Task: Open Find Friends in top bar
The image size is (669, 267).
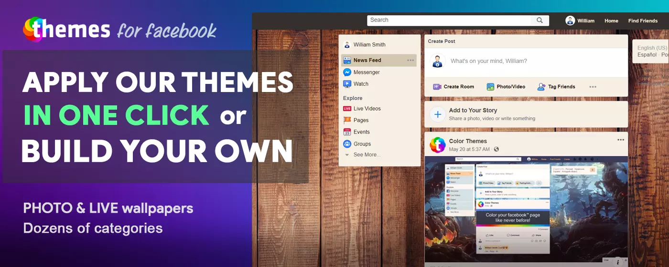Action: 643,21
